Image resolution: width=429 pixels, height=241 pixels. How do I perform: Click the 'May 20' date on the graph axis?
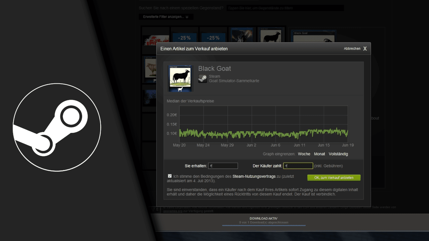[179, 145]
